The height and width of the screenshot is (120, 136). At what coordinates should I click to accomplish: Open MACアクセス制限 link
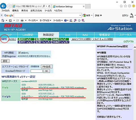[x=81, y=39]
